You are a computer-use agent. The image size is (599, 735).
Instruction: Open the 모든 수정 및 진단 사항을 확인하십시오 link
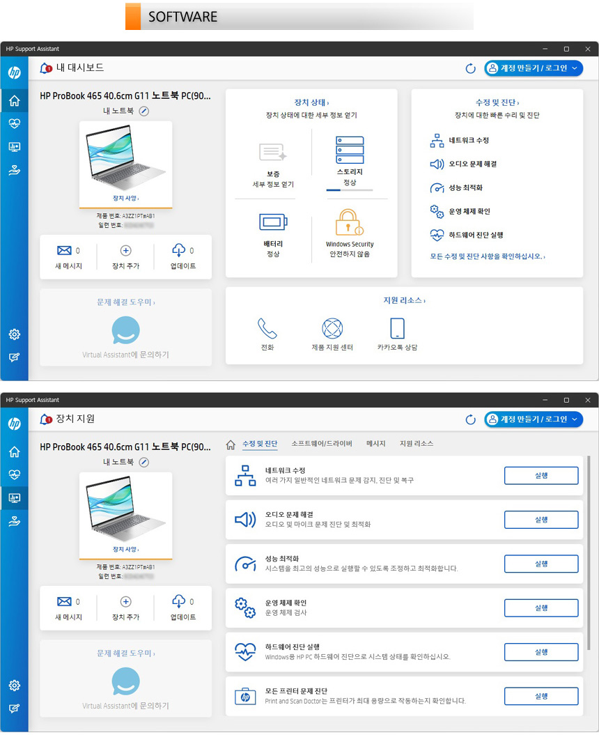click(x=488, y=256)
